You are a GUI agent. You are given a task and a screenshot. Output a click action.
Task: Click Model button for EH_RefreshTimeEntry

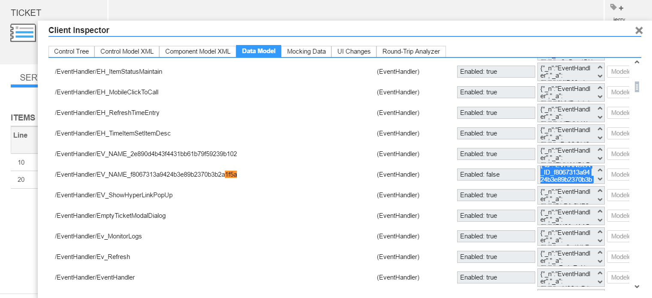tap(618, 113)
